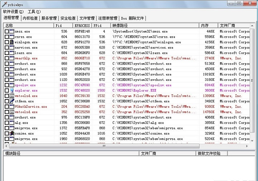Click the svchost.exe icon with Pid 868
Image resolution: width=258 pixels, height=181 pixels.
tap(12, 64)
